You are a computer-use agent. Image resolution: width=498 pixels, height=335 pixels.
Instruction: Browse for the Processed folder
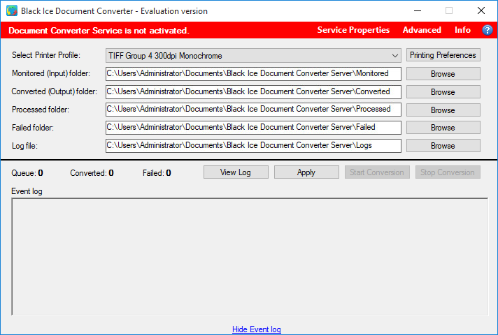(443, 110)
